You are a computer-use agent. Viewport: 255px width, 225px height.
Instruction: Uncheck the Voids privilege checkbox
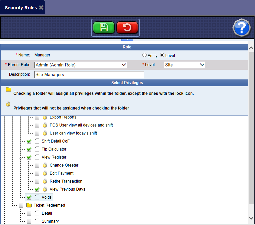click(x=29, y=197)
